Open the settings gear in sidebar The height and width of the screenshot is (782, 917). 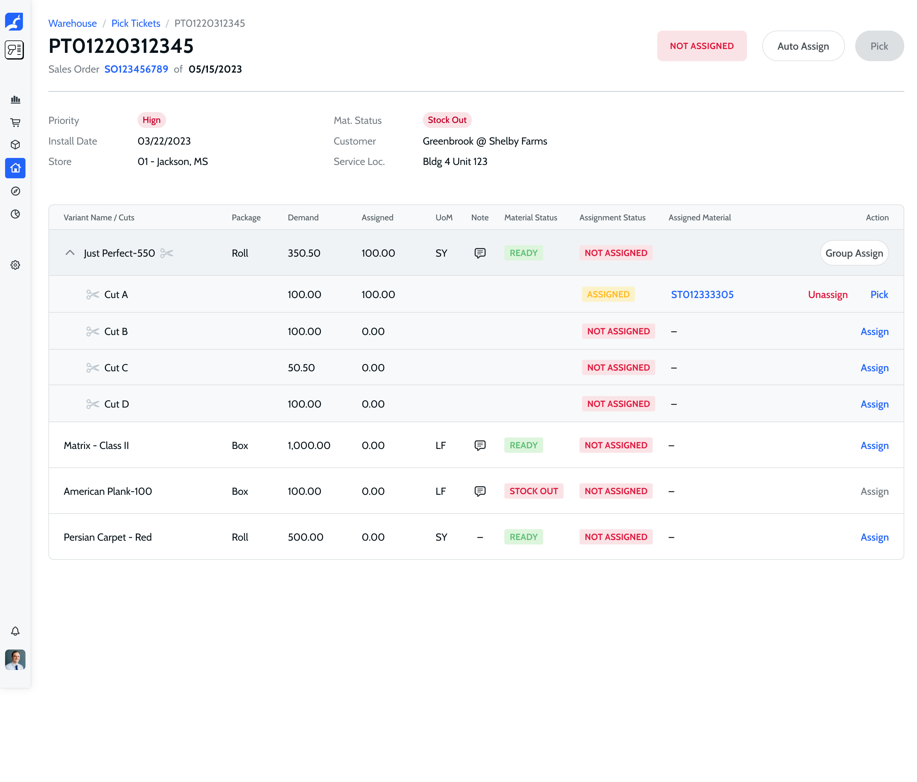16,265
